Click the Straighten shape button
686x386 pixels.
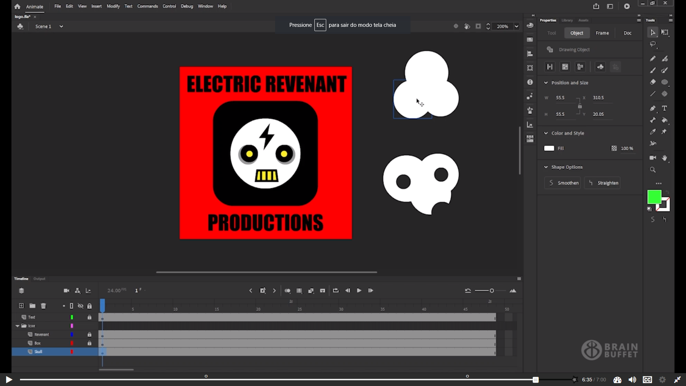(x=602, y=183)
